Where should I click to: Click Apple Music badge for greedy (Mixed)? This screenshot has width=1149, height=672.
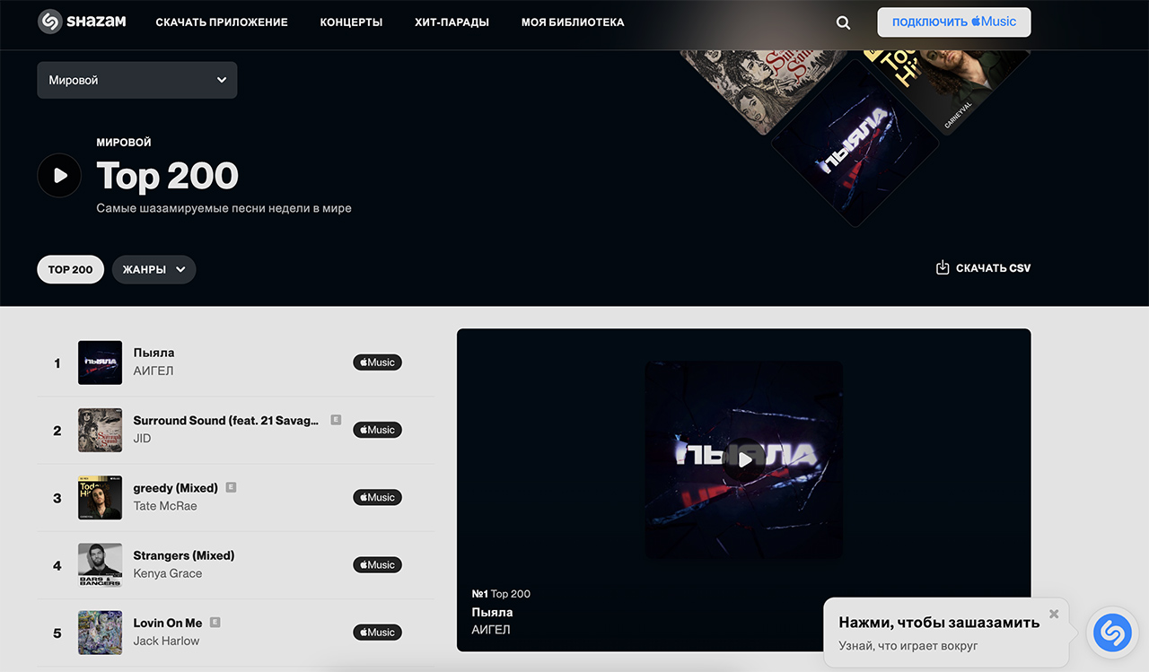tap(377, 497)
